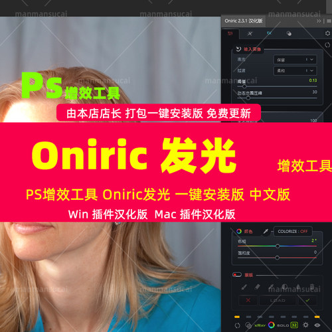The image size is (332, 332).
Task: Pick color with eyedropper near COLORIZE
Action: point(266,232)
